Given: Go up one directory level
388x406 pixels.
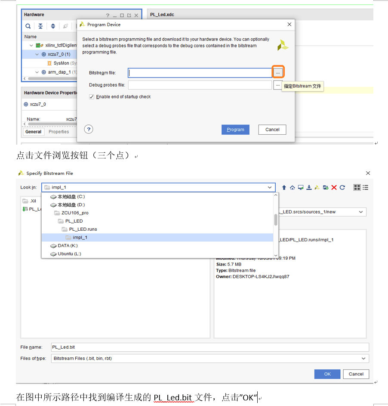Looking at the screenshot, I should click(284, 187).
